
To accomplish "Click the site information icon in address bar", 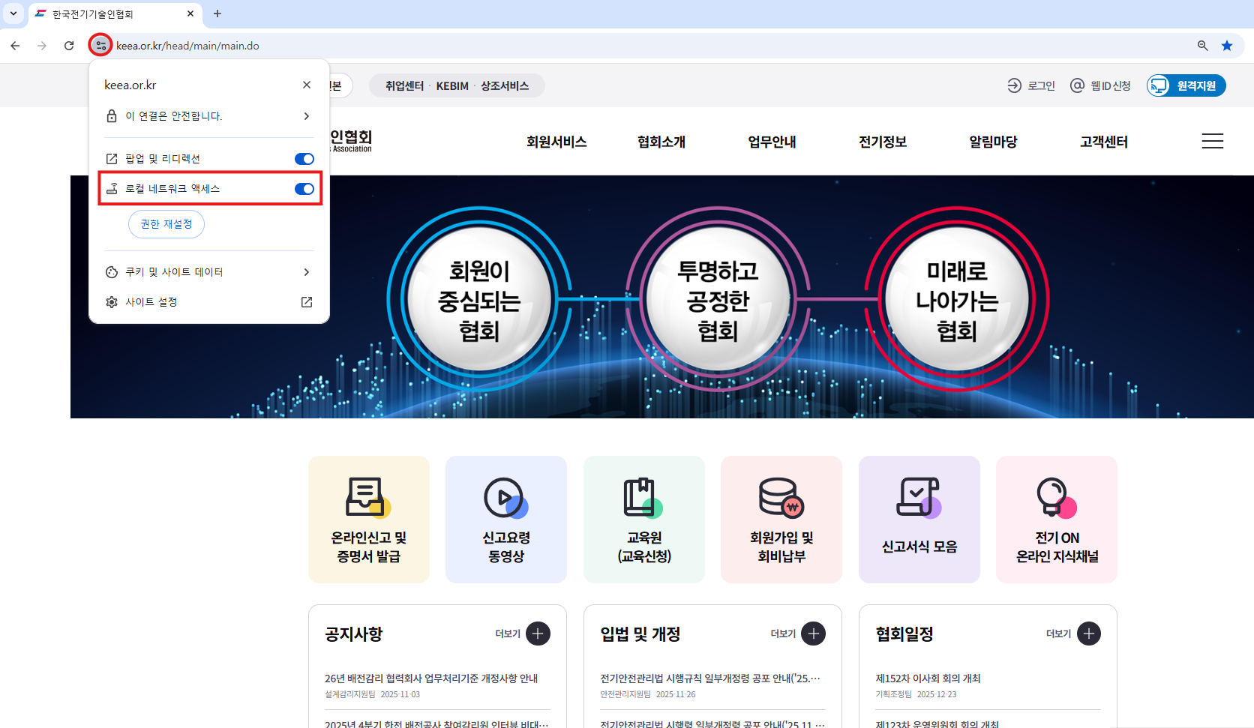I will point(100,46).
